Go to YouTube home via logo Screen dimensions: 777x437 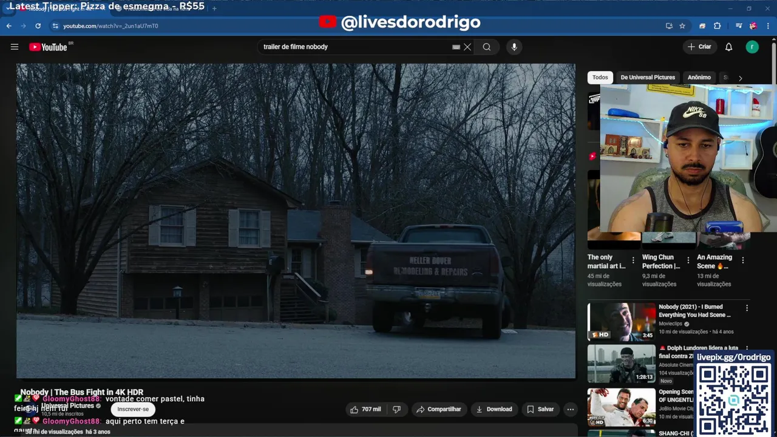(48, 47)
